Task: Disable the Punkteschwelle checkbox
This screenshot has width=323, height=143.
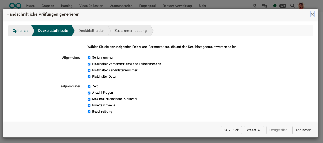Action: (89, 106)
